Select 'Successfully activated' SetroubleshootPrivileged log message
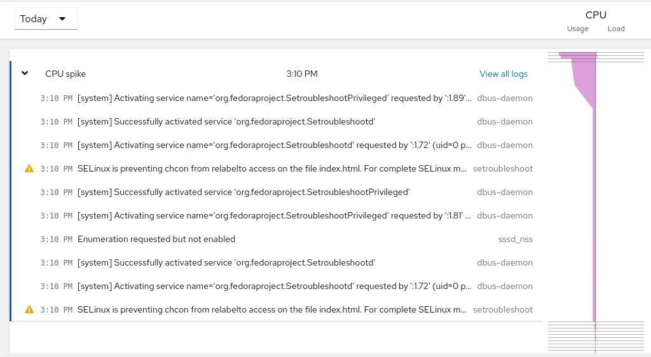 tap(243, 192)
